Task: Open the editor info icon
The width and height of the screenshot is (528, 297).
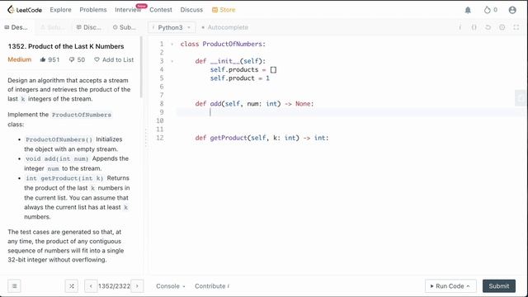Action: pyautogui.click(x=460, y=27)
